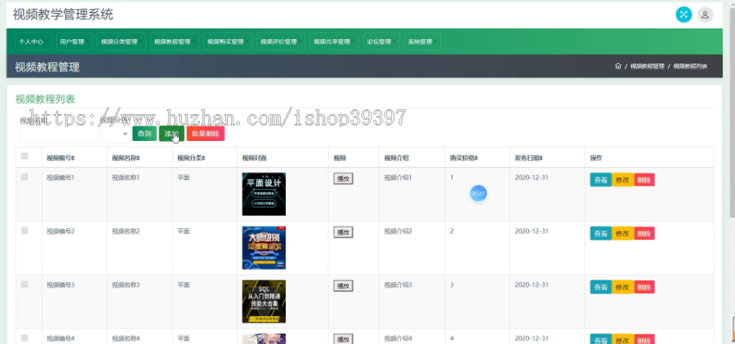Viewport: 735px width, 344px height.
Task: Click 查看 for 视频编号2 row
Action: [600, 233]
